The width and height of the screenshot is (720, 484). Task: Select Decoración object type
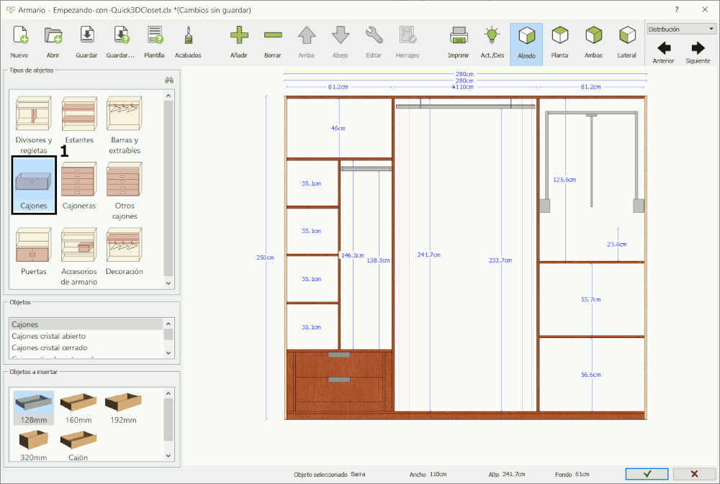[125, 252]
